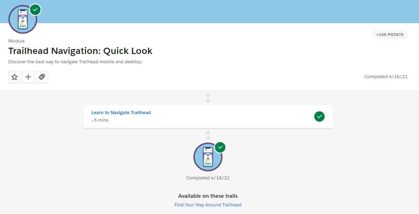The image size is (419, 214).
Task: Click the module description text
Action: click(x=75, y=62)
